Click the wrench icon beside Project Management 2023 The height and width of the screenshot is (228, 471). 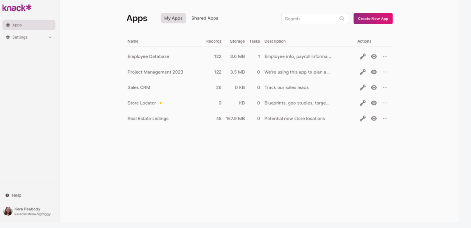coord(363,72)
